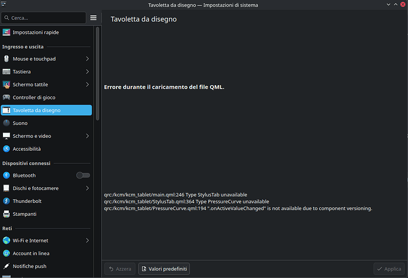Click the Stampanti printer icon
This screenshot has height=278, width=408.
[7, 214]
